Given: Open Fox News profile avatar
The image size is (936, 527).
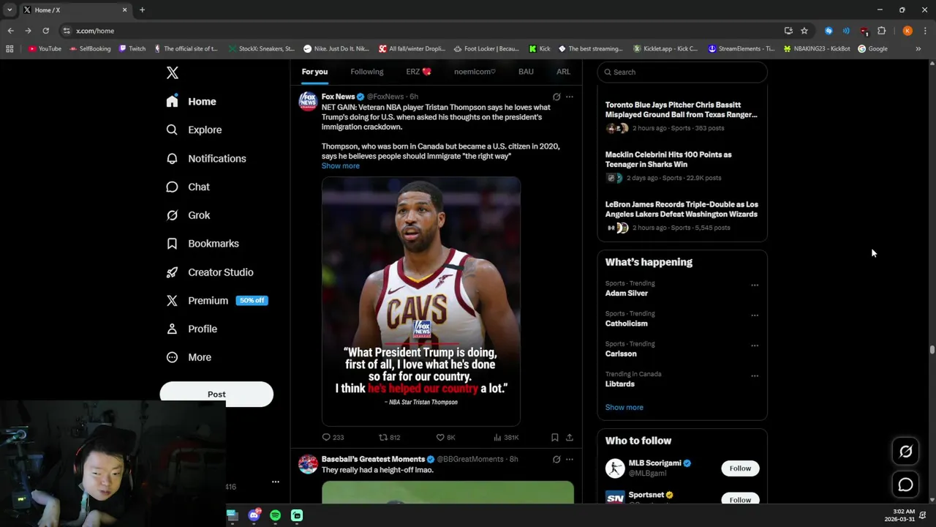Looking at the screenshot, I should pyautogui.click(x=308, y=100).
